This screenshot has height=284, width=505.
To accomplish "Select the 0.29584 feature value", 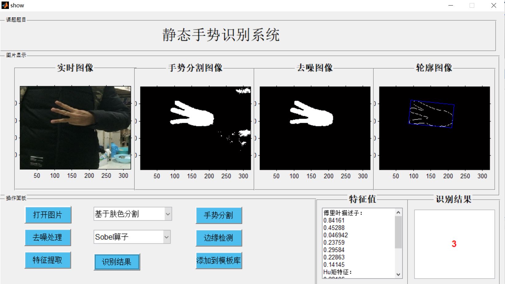I will 334,250.
